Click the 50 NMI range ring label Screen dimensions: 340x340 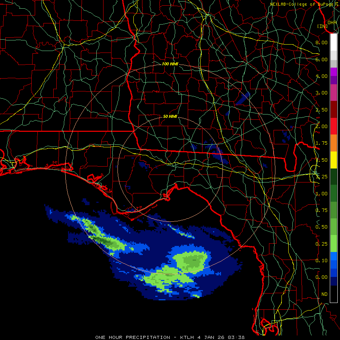pos(170,116)
